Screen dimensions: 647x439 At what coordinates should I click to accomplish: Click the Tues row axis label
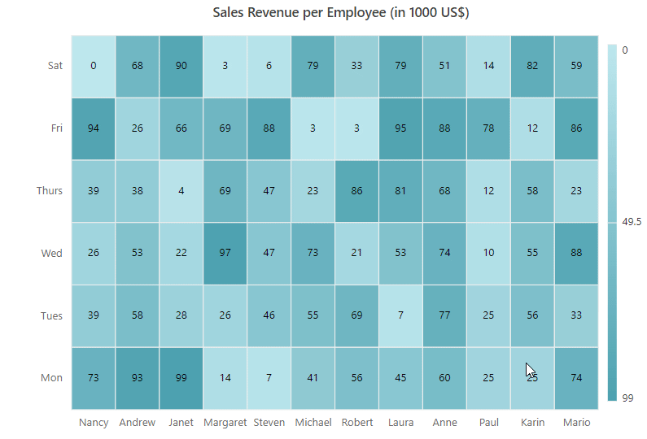tap(51, 315)
